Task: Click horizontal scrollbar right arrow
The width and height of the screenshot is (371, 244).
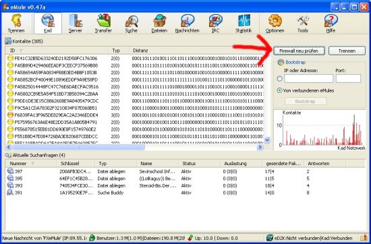Action: click(260, 147)
